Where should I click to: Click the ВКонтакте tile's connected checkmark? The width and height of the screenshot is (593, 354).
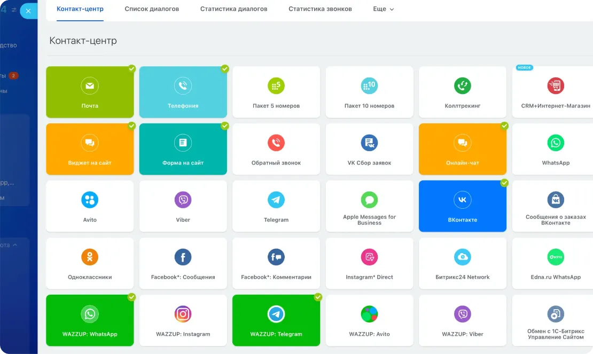[504, 183]
